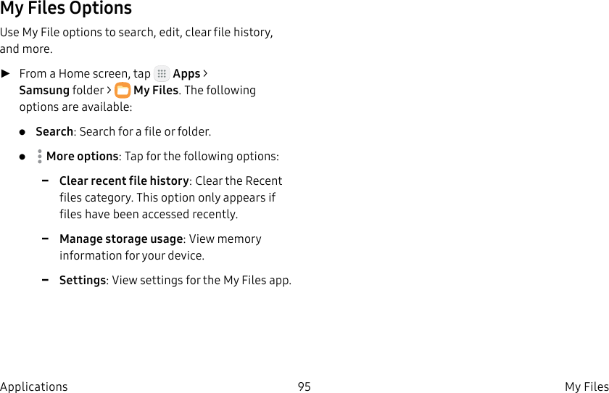Screen dimensions: 609x393
Task: Select the Settings entry in the options list
Action: click(83, 281)
